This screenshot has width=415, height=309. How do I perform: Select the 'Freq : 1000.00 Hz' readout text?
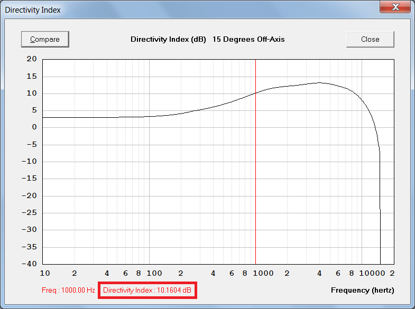click(x=68, y=290)
